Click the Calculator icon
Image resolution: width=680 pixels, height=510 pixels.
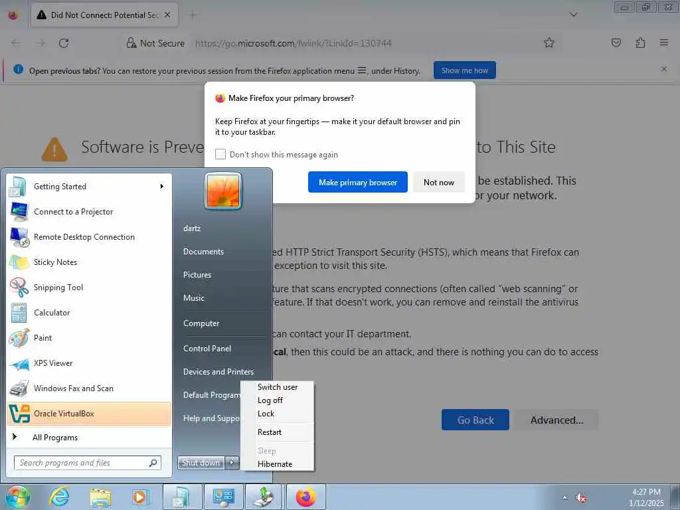[19, 313]
